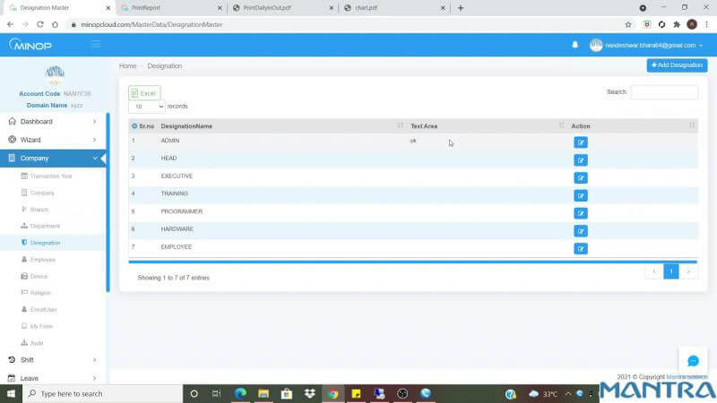Open the chat support bubble icon

[693, 361]
